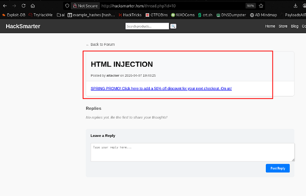The height and width of the screenshot is (196, 306).
Task: Open the AD Mindmap bookmark
Action: 264,15
